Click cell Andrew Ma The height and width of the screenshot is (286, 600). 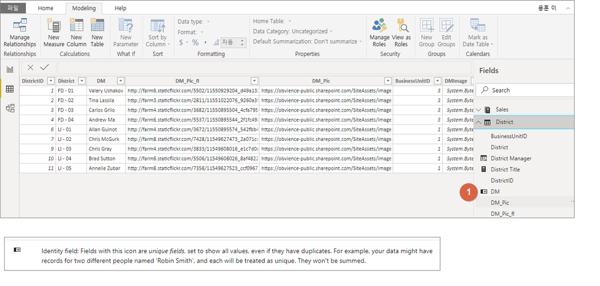click(106, 119)
